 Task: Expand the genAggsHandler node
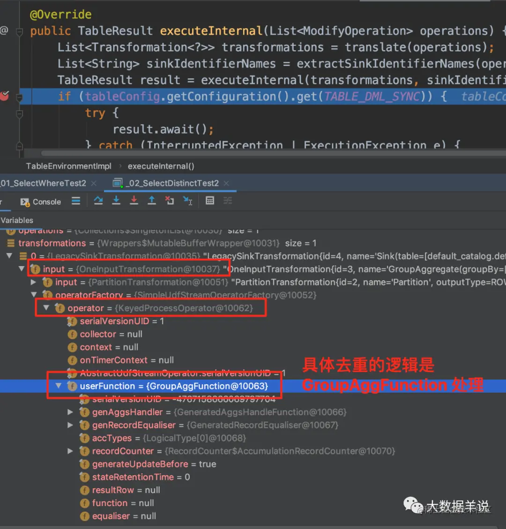[x=70, y=412]
